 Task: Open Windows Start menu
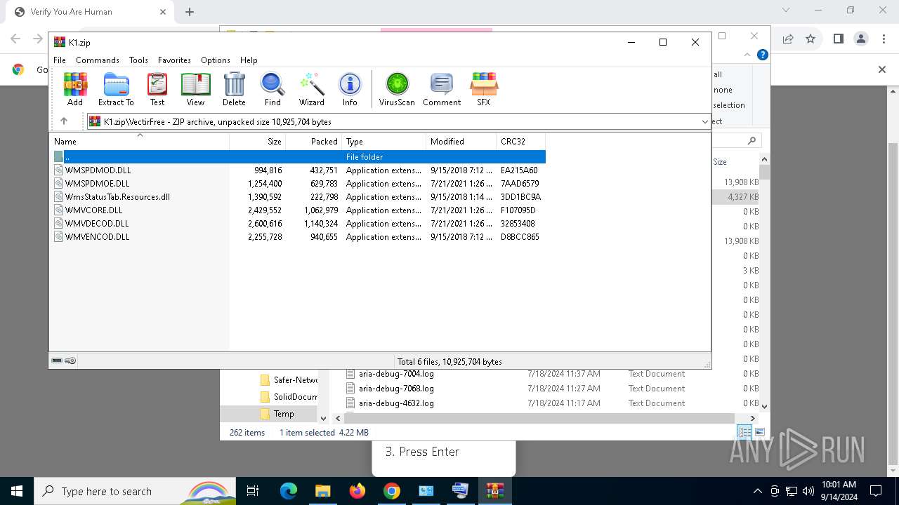pos(16,491)
